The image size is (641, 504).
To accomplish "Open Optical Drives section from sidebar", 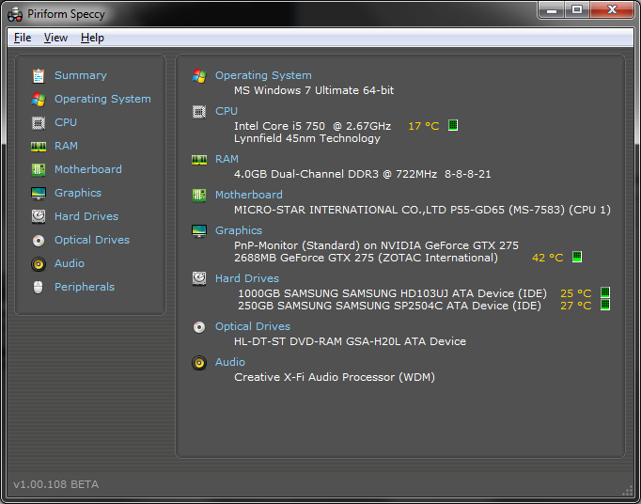I will click(92, 240).
